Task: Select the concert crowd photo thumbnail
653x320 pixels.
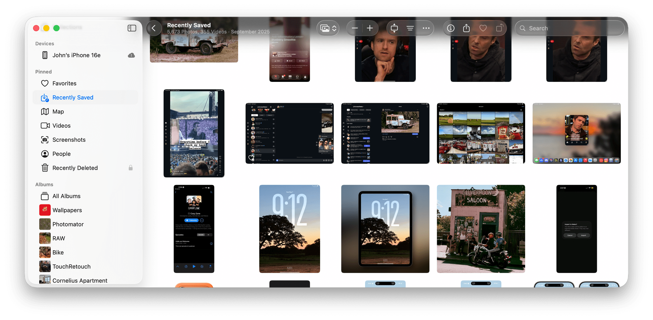Action: click(194, 133)
